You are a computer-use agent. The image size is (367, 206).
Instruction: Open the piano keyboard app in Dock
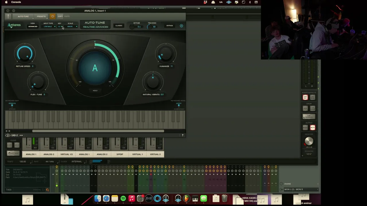tap(195, 198)
